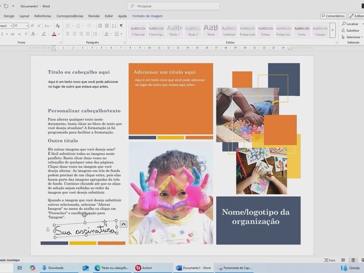Click the Substituir button
This screenshot has height=273, width=364.
[x=350, y=30]
